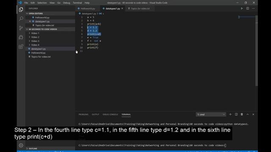Open the Help menu

[87, 3]
